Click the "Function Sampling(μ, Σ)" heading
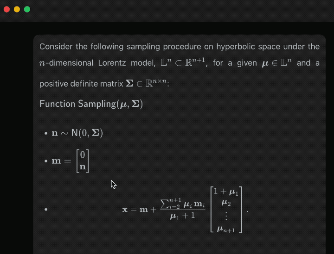The height and width of the screenshot is (254, 334). coord(91,104)
